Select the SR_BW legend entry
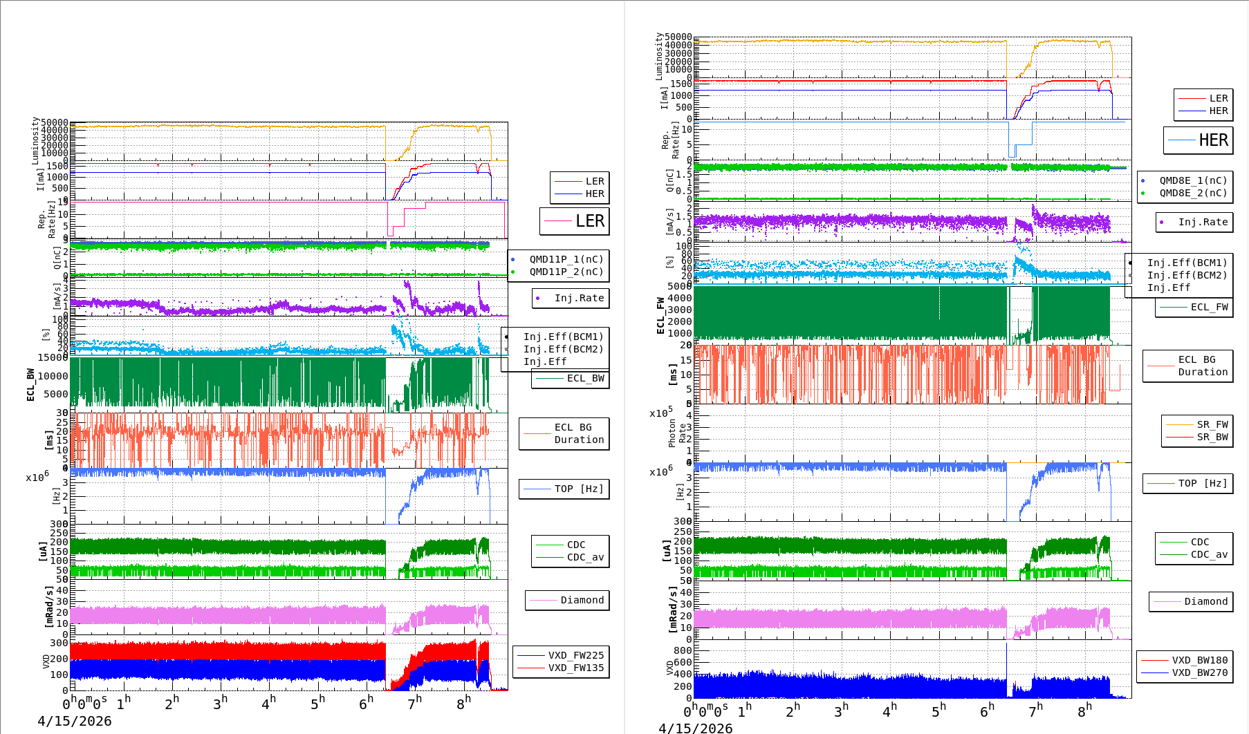The image size is (1249, 734). coord(1212,437)
